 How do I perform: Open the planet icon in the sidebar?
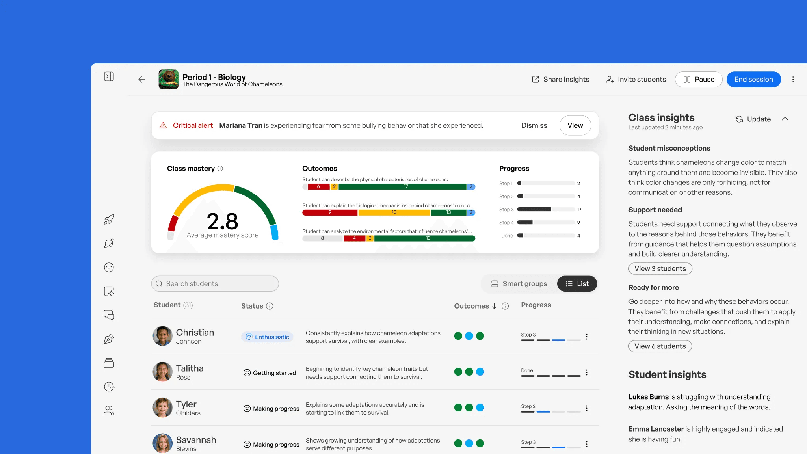[x=109, y=244]
